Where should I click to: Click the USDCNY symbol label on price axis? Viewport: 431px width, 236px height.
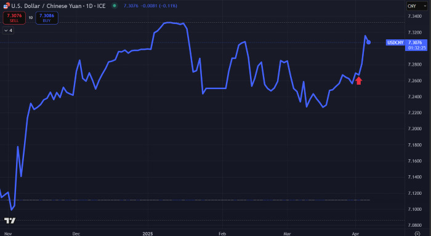click(395, 42)
